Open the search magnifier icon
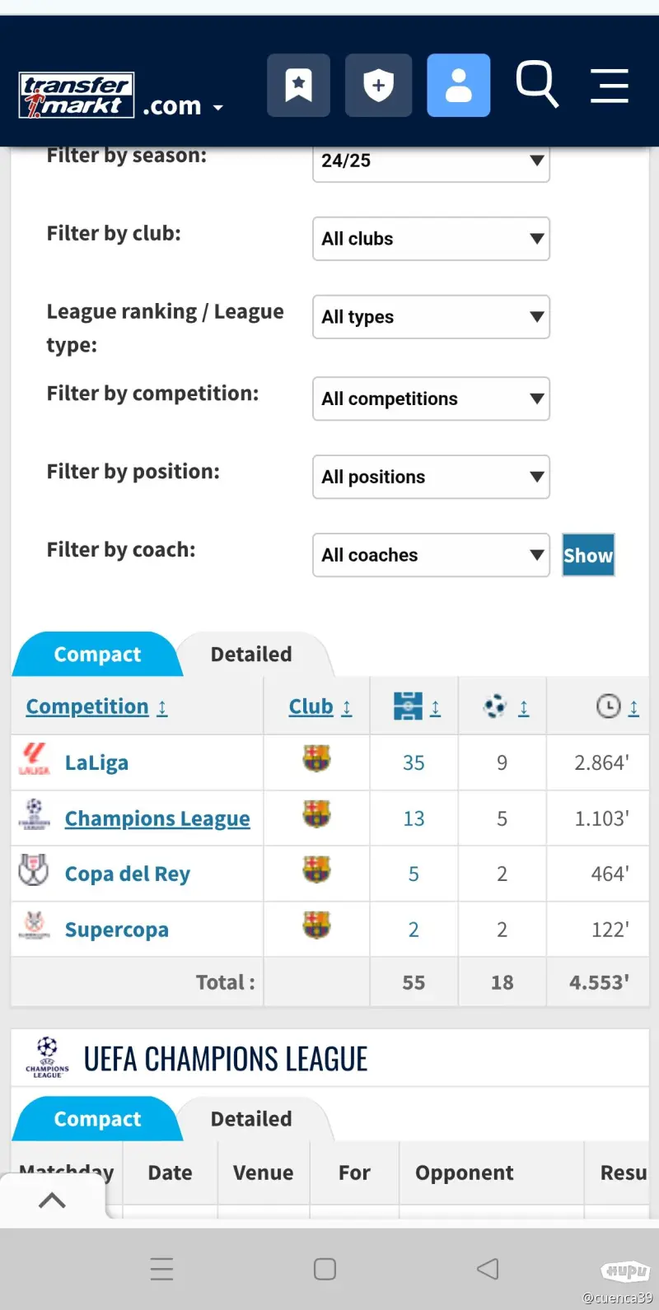The width and height of the screenshot is (659, 1310). (537, 84)
